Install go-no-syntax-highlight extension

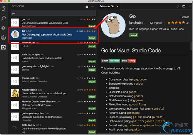click(92, 70)
